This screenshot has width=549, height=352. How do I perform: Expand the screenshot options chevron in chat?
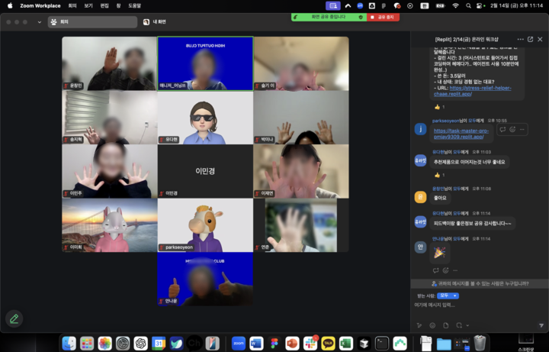click(x=467, y=326)
